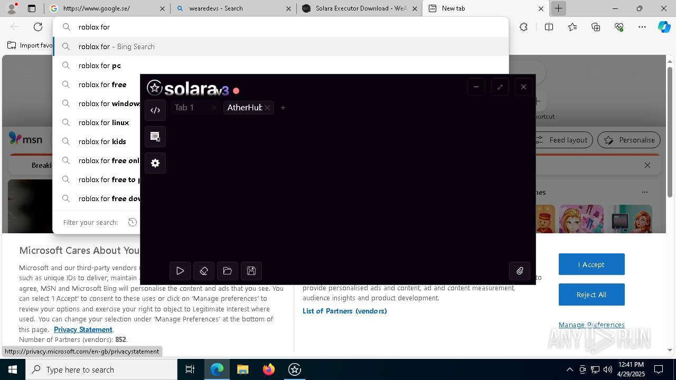Screen dimensions: 676x380
Task: Close the New tab browser tab
Action: [x=541, y=8]
